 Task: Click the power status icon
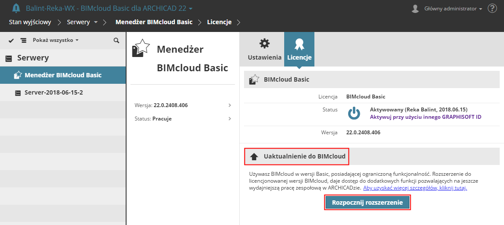354,113
